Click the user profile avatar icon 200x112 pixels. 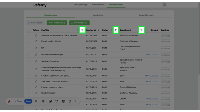(x=164, y=5)
